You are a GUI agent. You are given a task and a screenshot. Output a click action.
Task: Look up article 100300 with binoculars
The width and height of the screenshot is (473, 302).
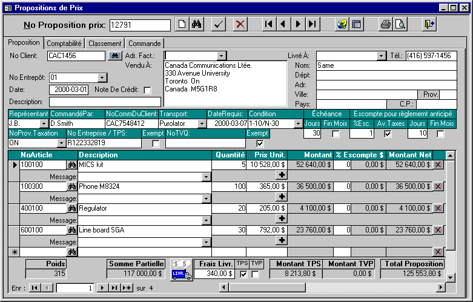tap(72, 186)
